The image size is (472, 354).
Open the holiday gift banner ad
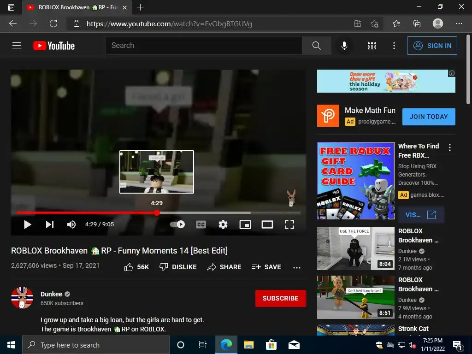(386, 81)
